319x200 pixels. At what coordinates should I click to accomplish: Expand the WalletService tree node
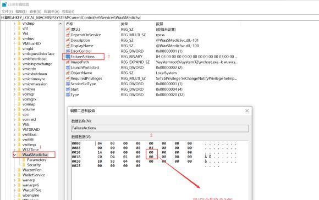point(14,175)
